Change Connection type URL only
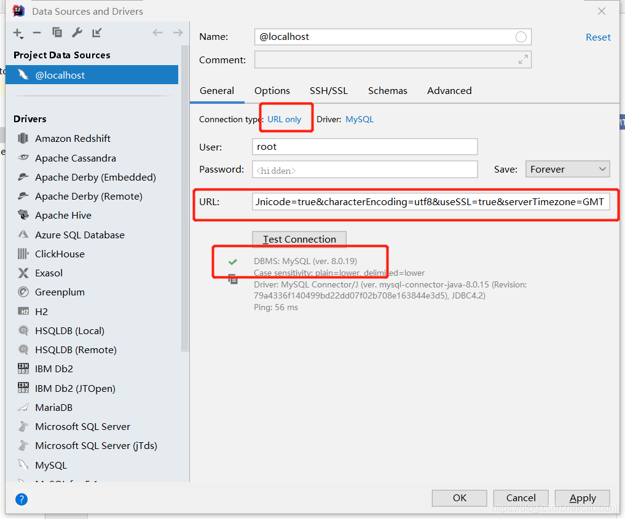Image resolution: width=625 pixels, height=519 pixels. tap(284, 120)
